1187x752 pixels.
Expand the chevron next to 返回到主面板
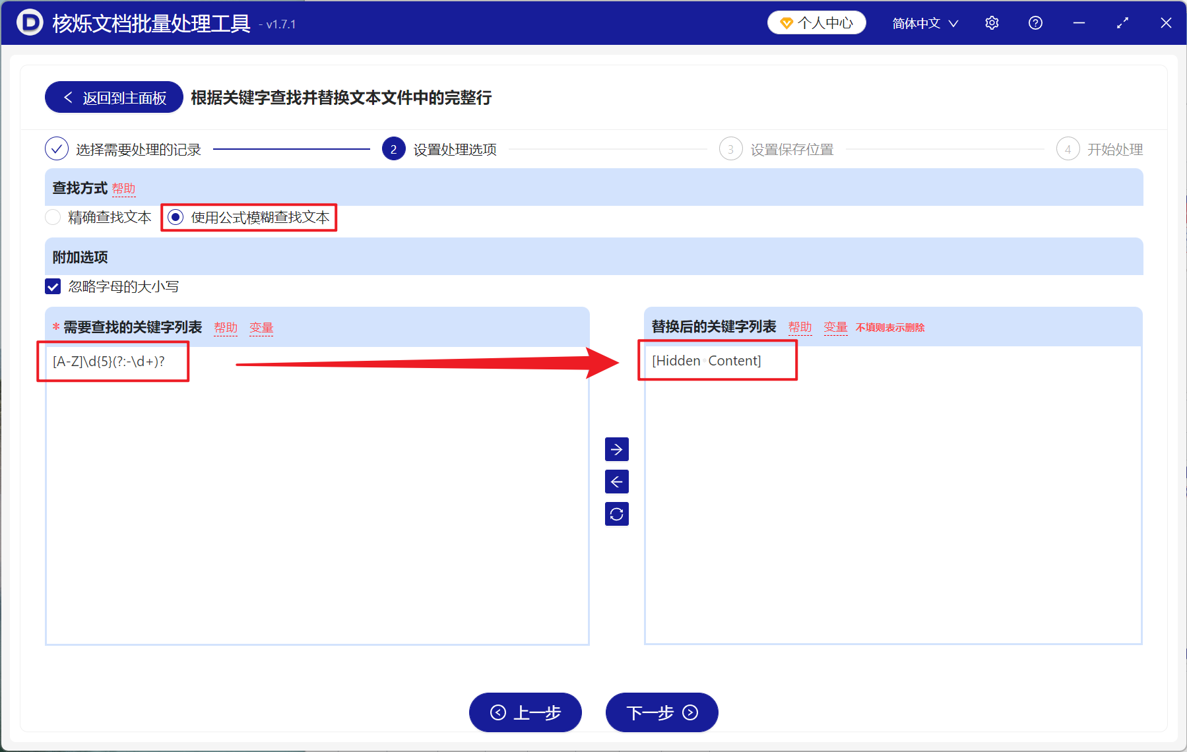(68, 97)
